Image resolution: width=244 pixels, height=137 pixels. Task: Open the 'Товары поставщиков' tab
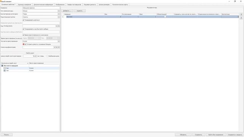[74, 5]
